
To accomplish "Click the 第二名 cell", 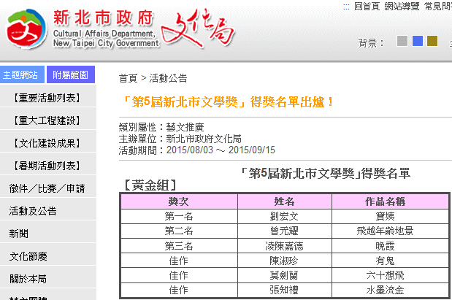I will (x=179, y=231).
